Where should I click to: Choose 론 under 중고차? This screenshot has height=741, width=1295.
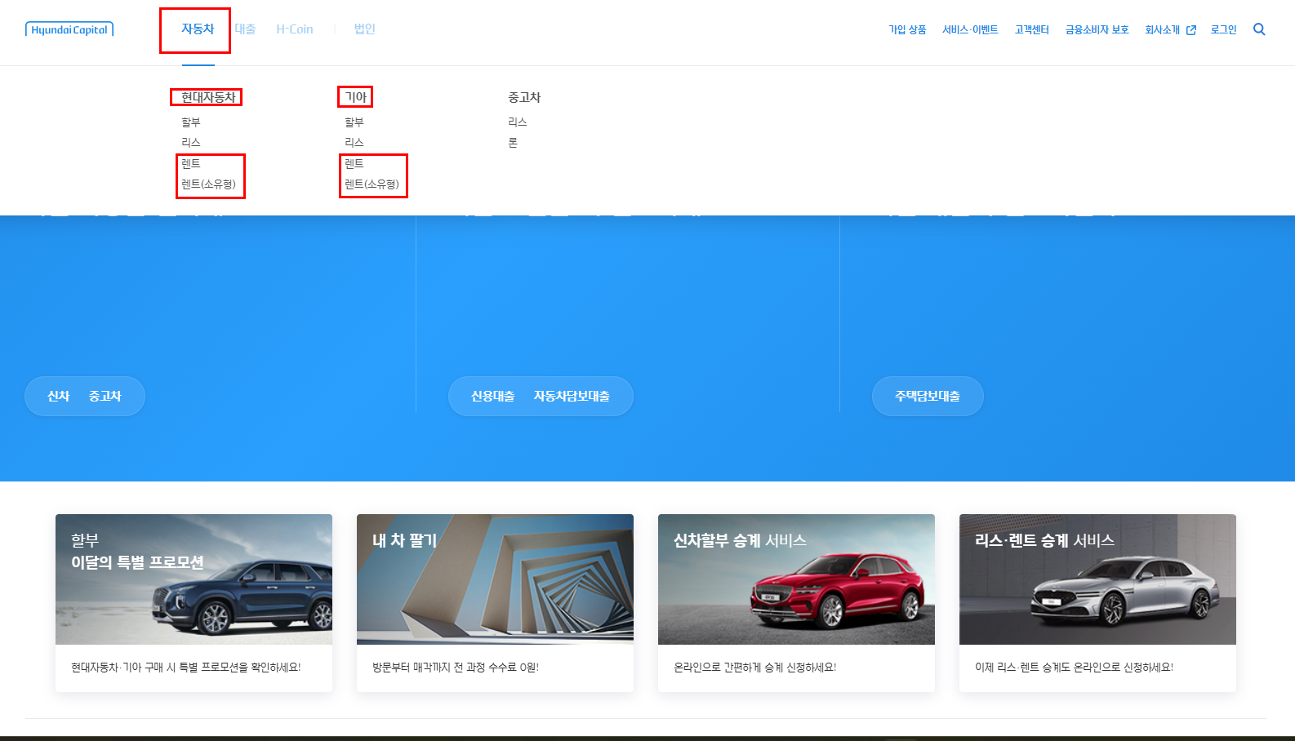(x=513, y=143)
